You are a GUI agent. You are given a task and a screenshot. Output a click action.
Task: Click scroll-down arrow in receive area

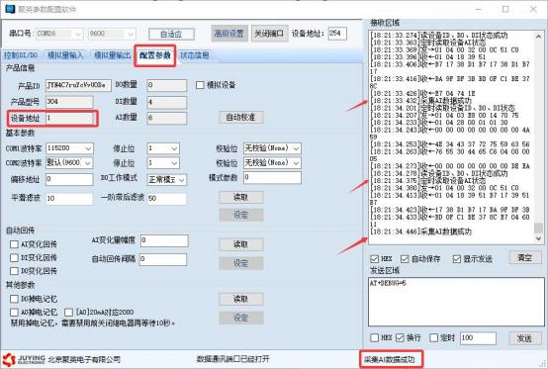[538, 239]
